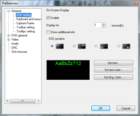Open Capture Frame settings
The image size is (140, 116).
click(25, 23)
